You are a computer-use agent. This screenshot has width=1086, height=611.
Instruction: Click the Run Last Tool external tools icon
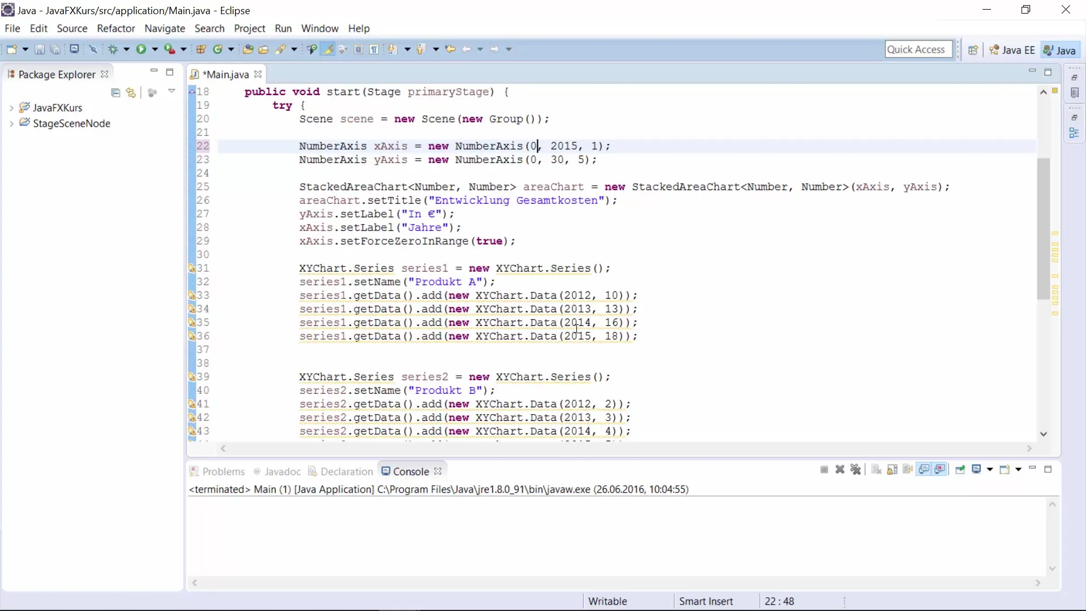click(169, 50)
